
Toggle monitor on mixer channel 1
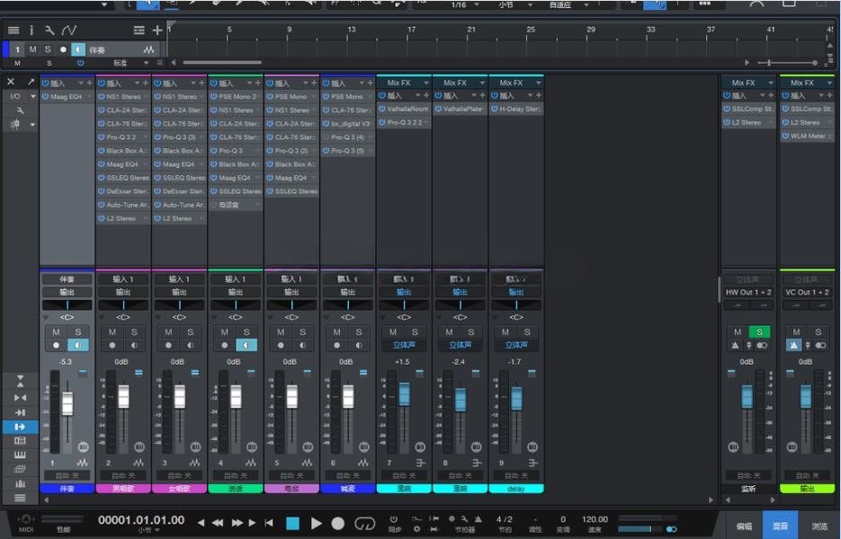(x=78, y=345)
